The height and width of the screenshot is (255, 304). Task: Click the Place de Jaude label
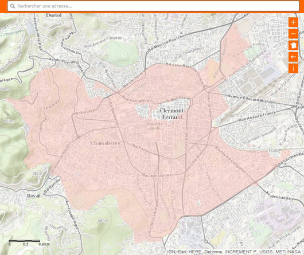pyautogui.click(x=154, y=126)
